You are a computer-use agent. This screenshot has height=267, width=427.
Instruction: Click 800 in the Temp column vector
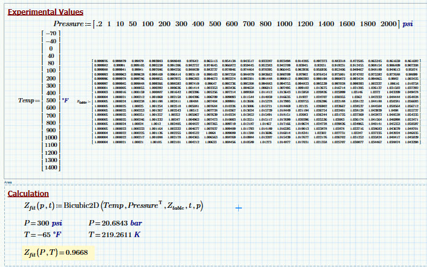[x=51, y=123]
